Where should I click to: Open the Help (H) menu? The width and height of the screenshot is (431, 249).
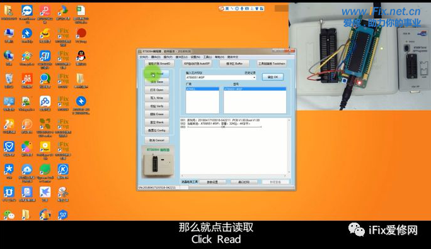pos(219,57)
